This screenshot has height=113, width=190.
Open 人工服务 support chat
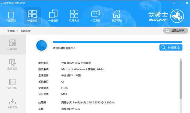96,16
